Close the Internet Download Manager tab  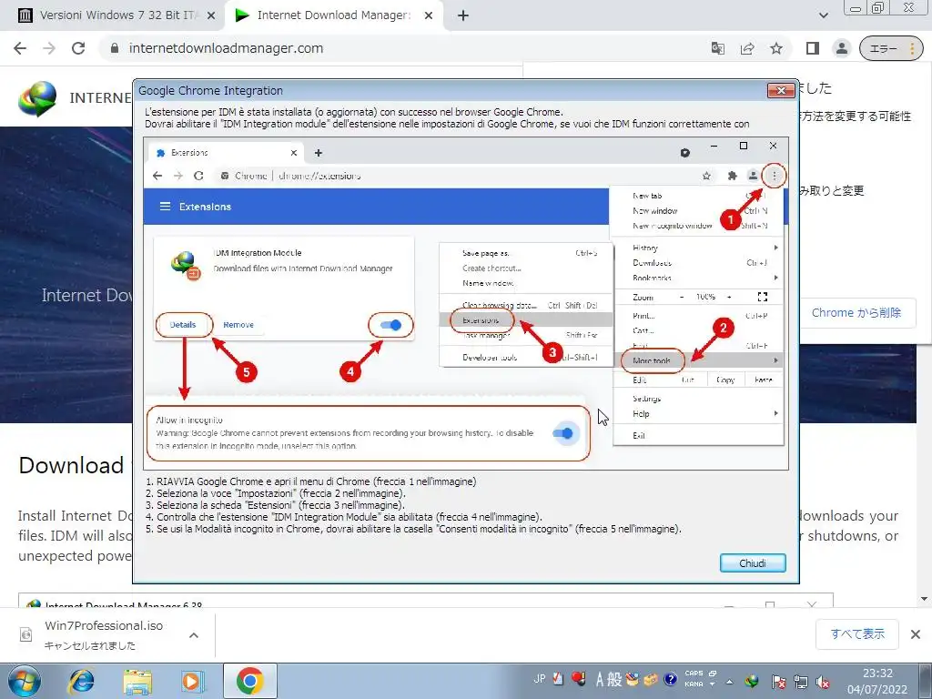pyautogui.click(x=429, y=16)
